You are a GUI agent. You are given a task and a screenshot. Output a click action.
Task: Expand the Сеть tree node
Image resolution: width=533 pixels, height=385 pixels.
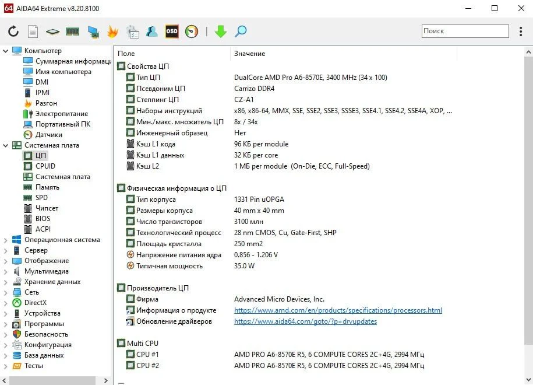(x=5, y=292)
